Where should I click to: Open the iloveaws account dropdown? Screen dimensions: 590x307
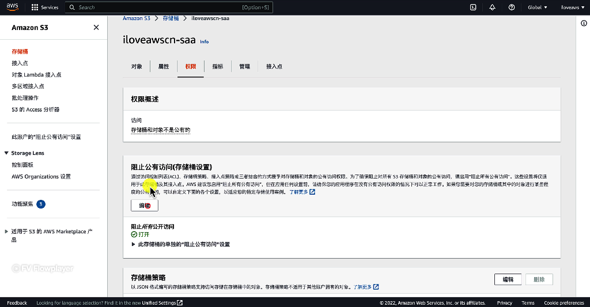pyautogui.click(x=572, y=7)
